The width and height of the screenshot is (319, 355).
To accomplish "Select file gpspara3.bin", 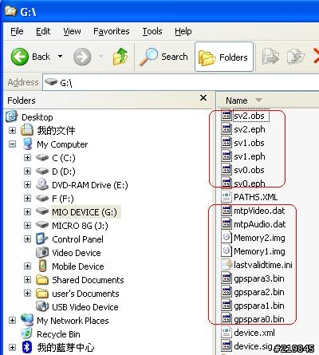I will coord(259,278).
